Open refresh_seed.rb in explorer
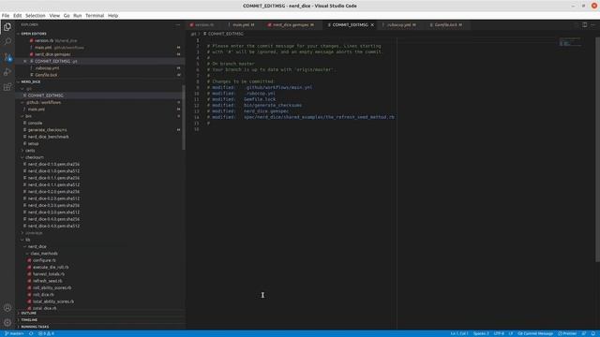This screenshot has width=600, height=337. click(47, 281)
